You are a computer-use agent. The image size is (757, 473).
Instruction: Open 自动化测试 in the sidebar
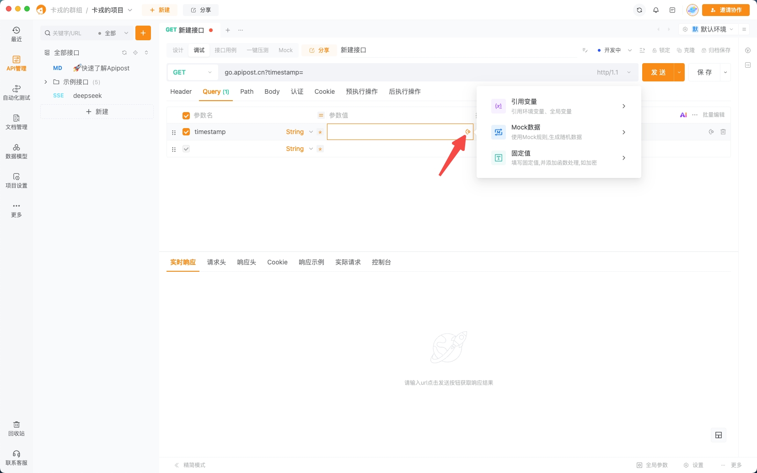[x=16, y=93]
